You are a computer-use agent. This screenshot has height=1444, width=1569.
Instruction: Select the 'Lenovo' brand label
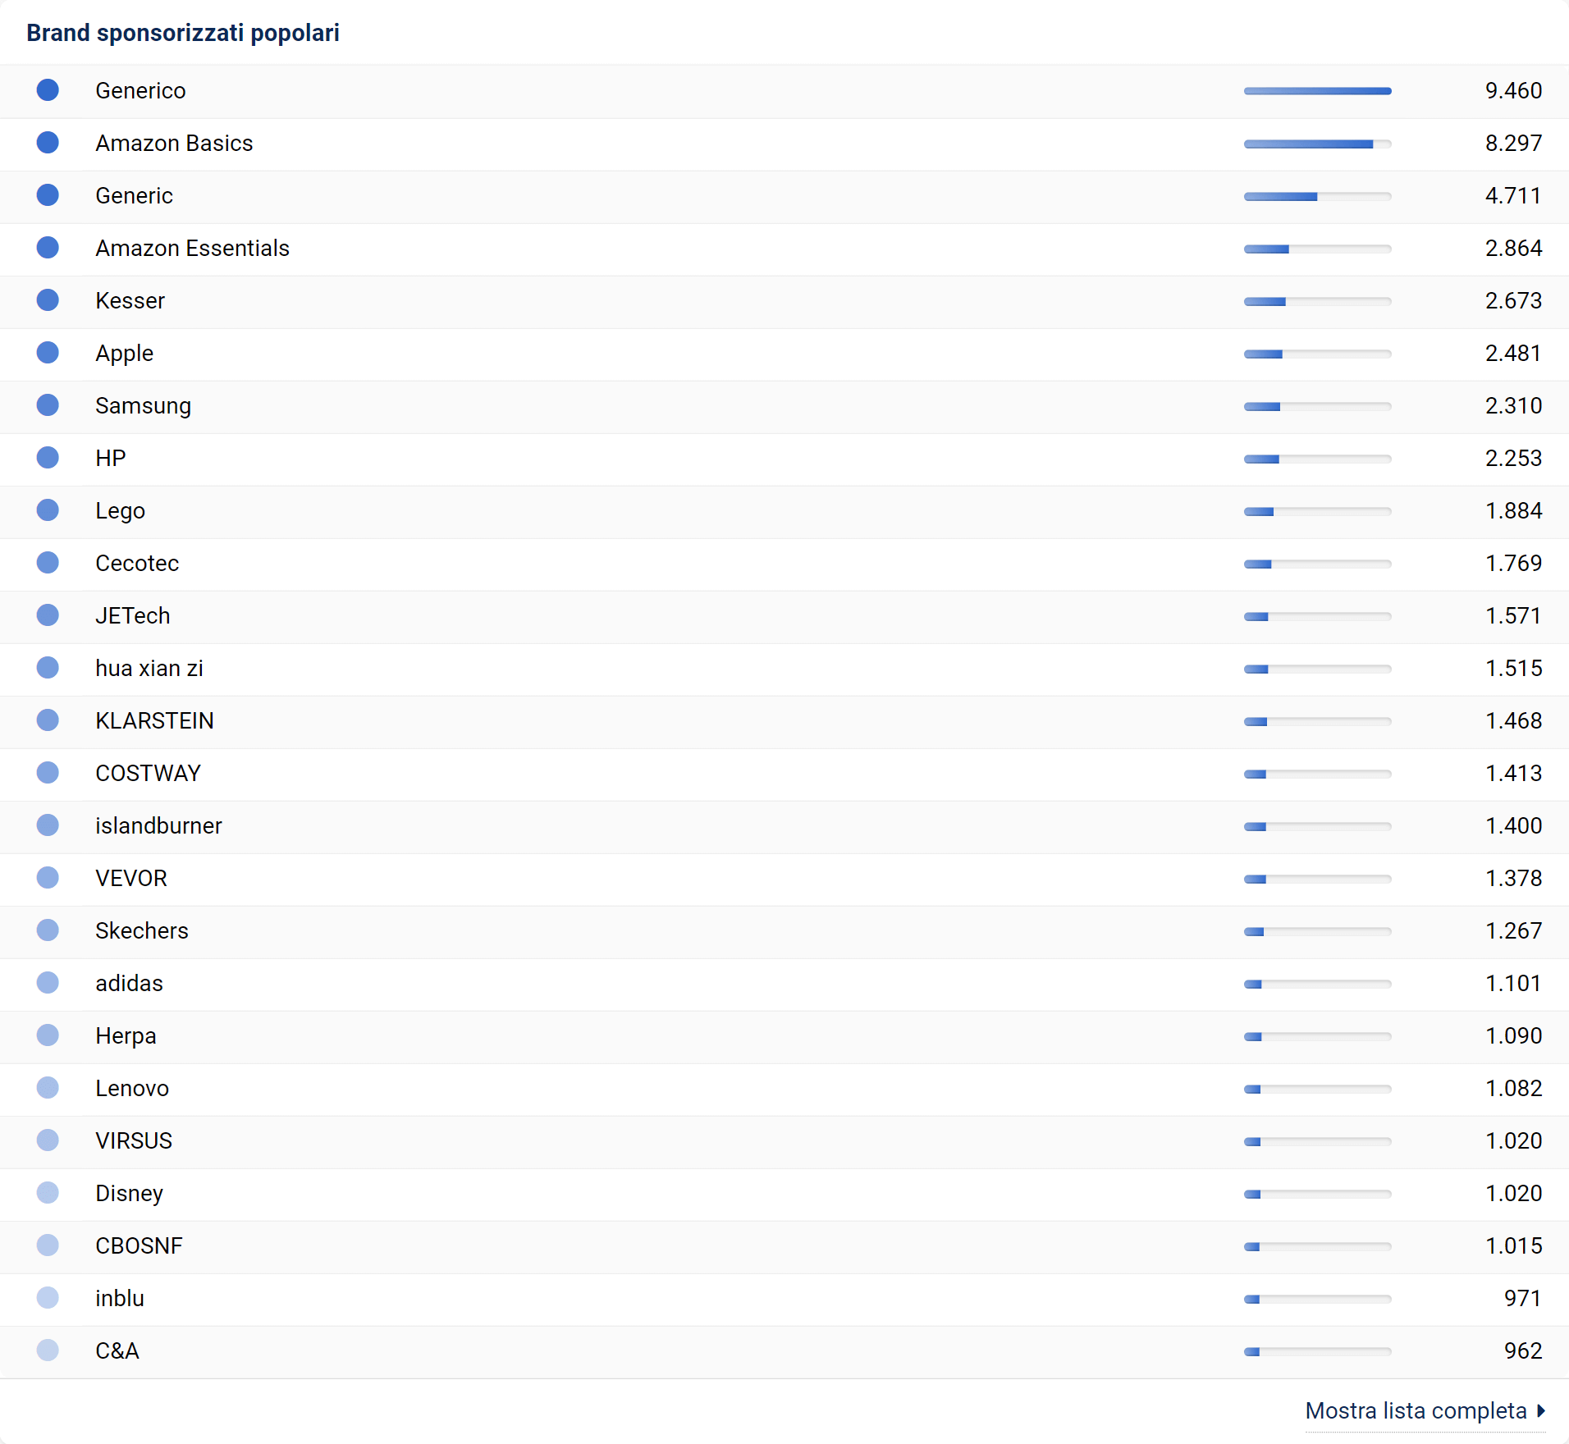tap(131, 1088)
